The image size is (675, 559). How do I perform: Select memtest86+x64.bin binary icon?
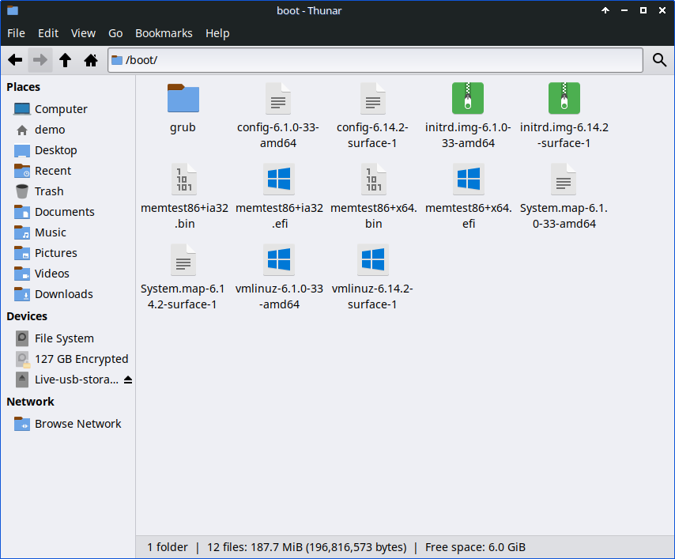click(x=374, y=179)
